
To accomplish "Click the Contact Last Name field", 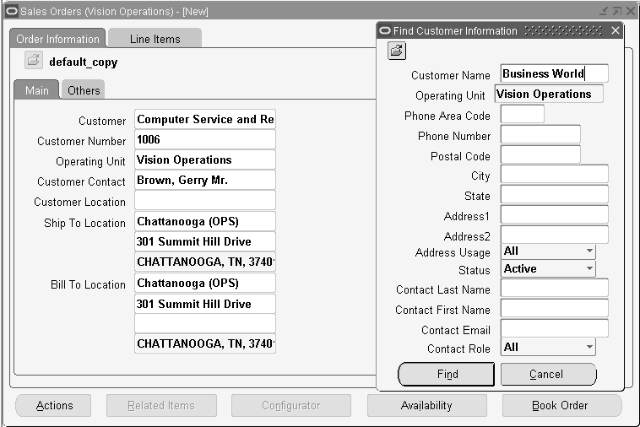I will pos(554,288).
